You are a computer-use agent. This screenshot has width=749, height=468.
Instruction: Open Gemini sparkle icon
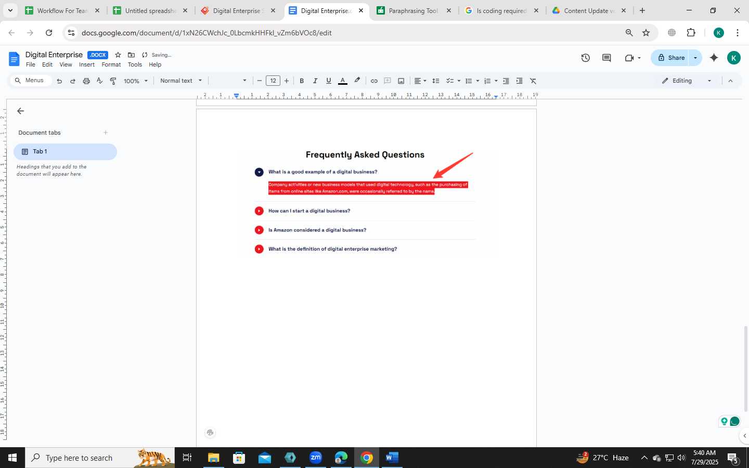714,58
